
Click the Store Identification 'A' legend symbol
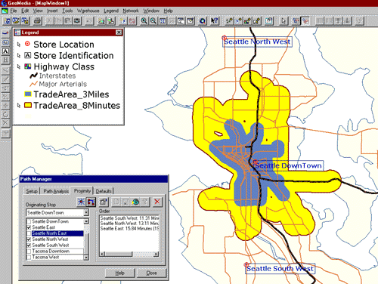pyautogui.click(x=27, y=55)
